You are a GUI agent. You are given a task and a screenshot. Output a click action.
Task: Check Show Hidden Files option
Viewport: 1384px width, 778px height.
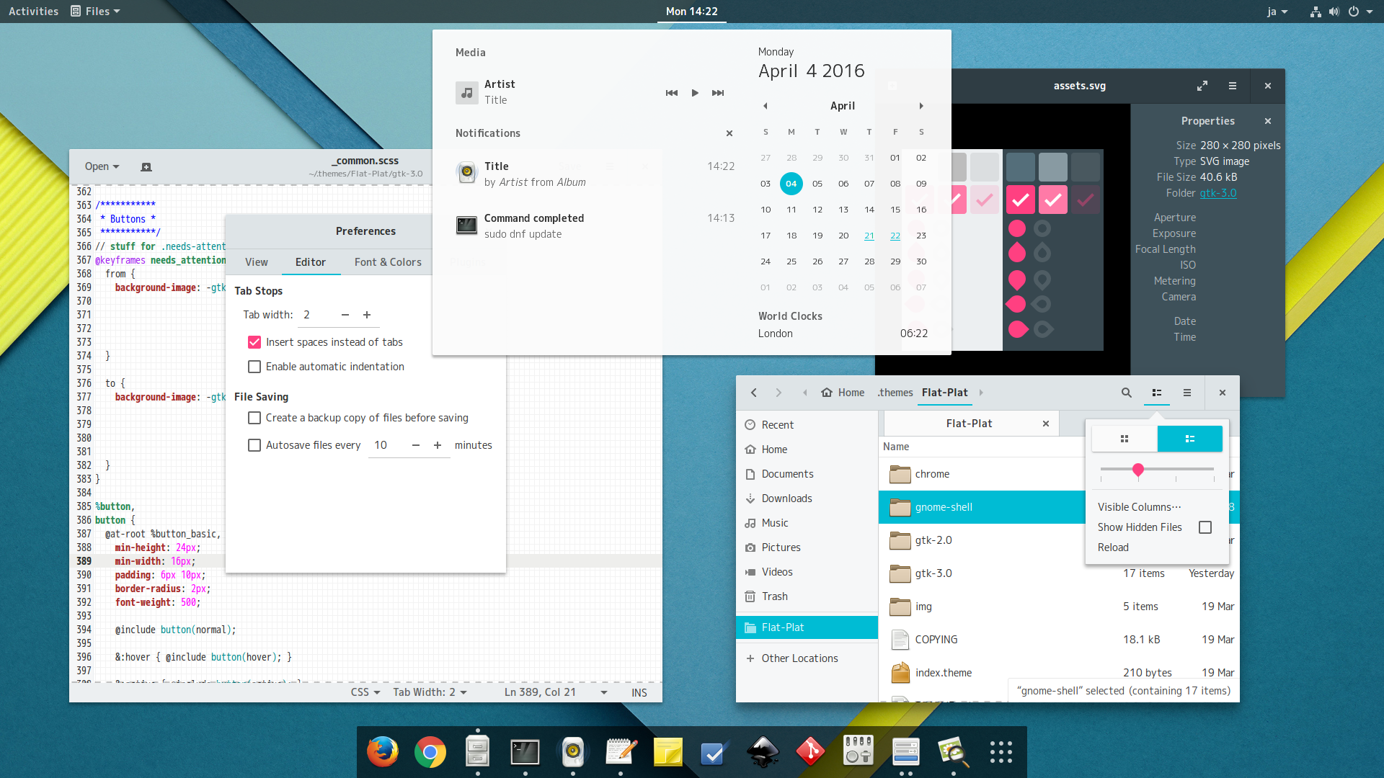point(1205,527)
